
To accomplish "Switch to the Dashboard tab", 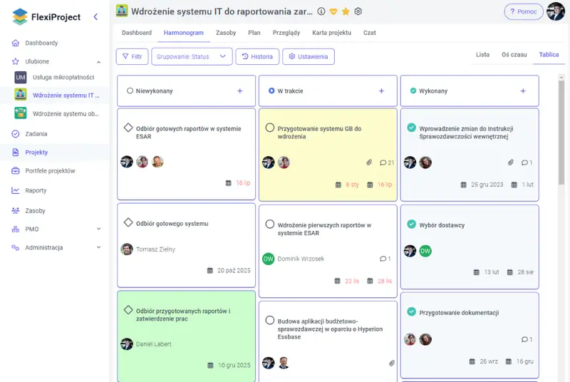I will click(x=137, y=33).
